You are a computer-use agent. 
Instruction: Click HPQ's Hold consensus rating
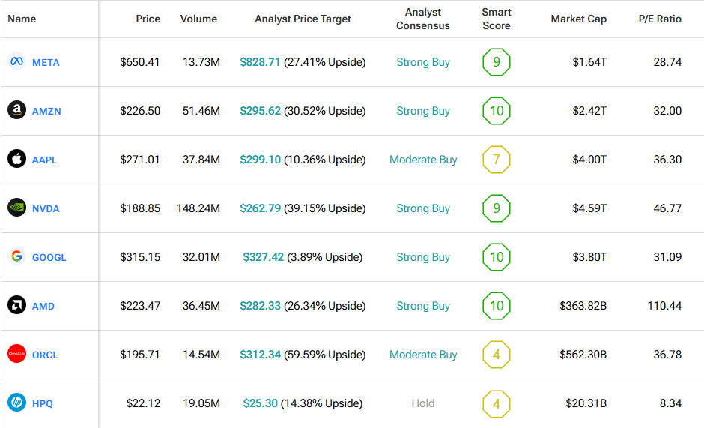coord(423,403)
